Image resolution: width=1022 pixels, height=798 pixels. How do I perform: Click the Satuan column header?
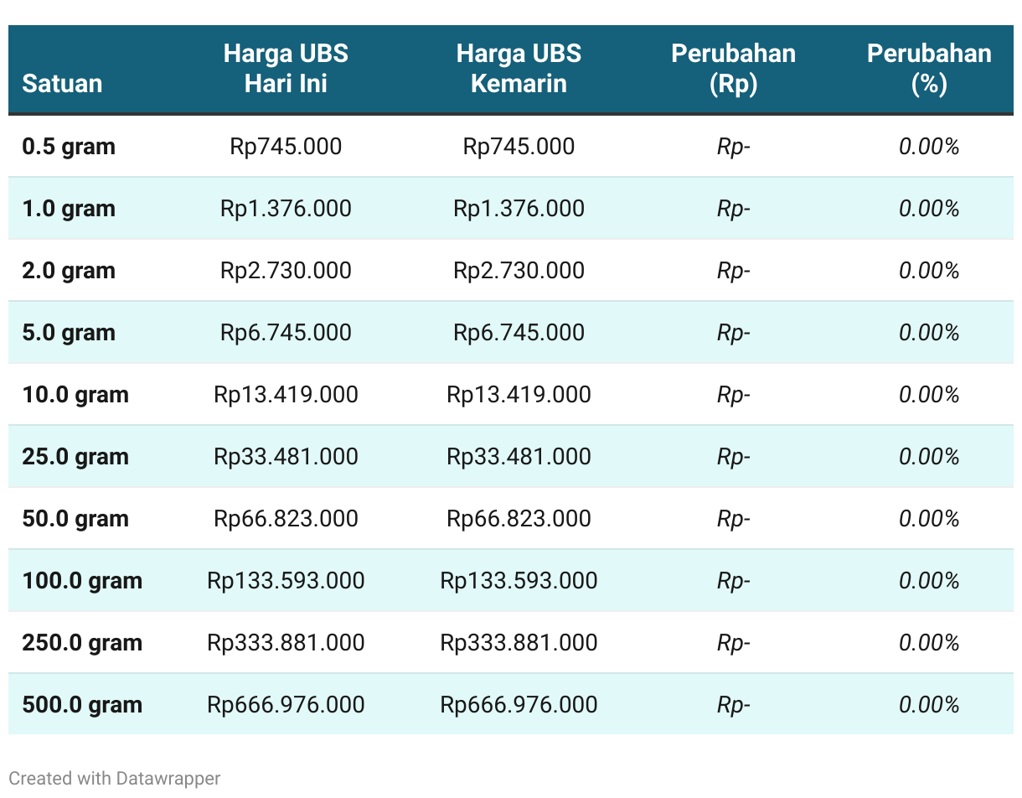pos(62,84)
